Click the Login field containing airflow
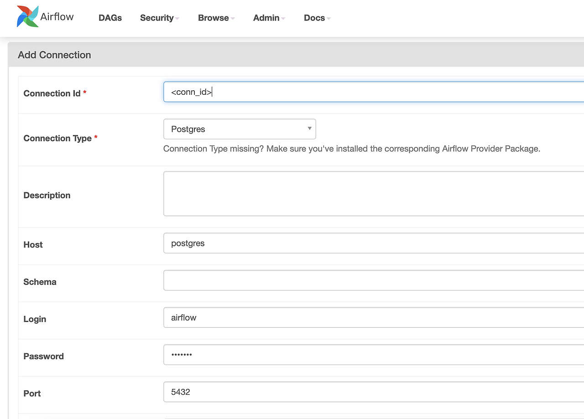Viewport: 584px width, 419px height. [374, 317]
